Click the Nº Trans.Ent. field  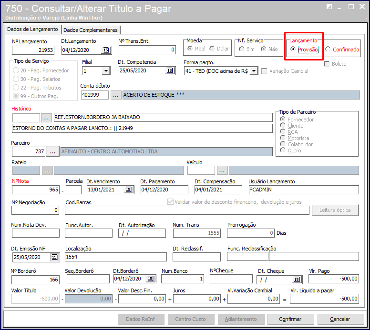(147, 50)
